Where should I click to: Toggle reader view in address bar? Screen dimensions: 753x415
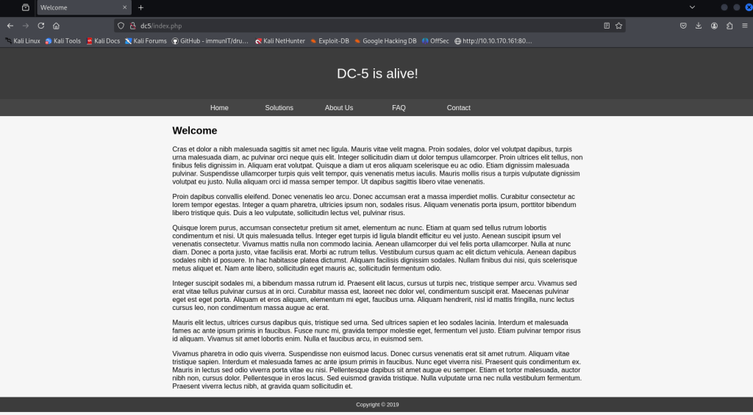(x=607, y=25)
